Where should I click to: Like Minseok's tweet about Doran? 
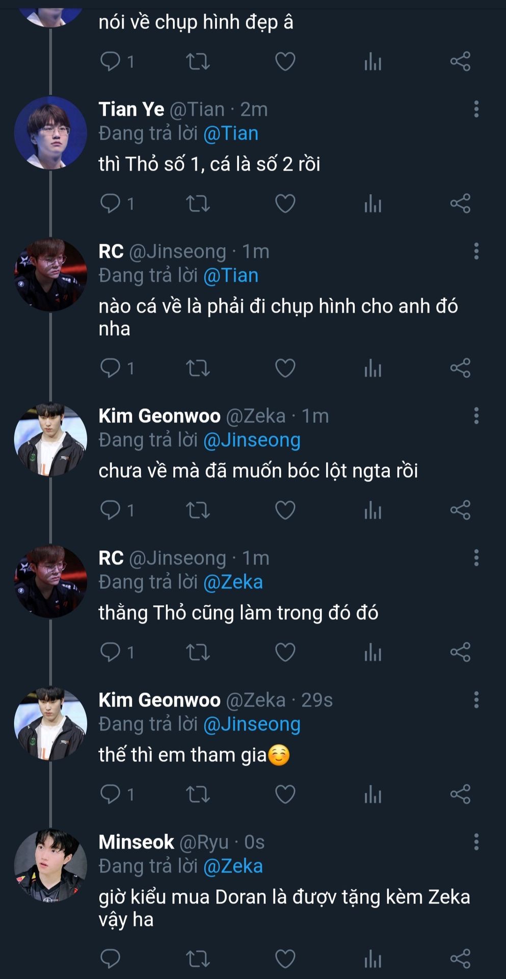click(x=285, y=959)
